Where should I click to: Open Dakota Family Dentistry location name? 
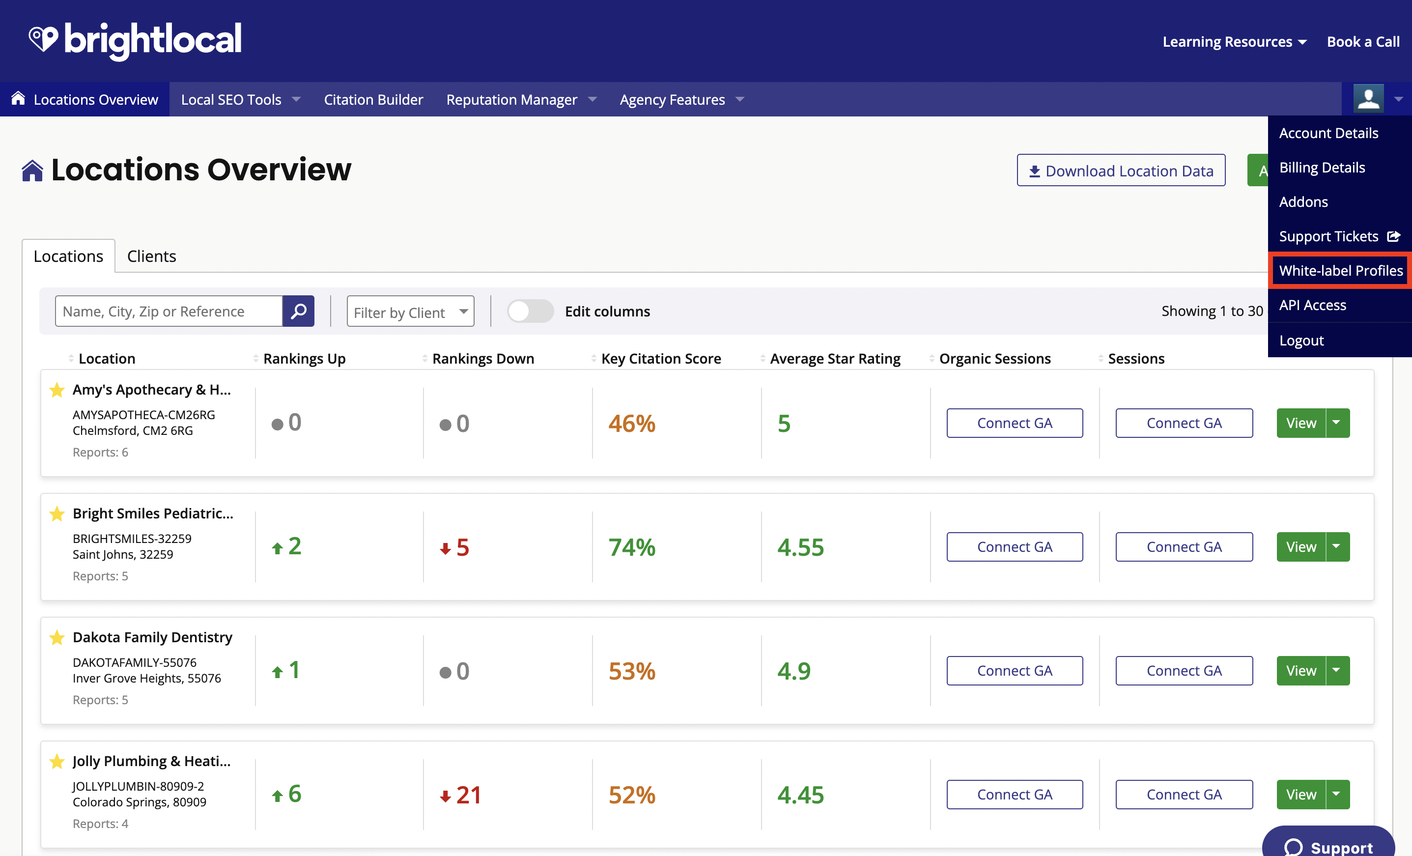152,637
